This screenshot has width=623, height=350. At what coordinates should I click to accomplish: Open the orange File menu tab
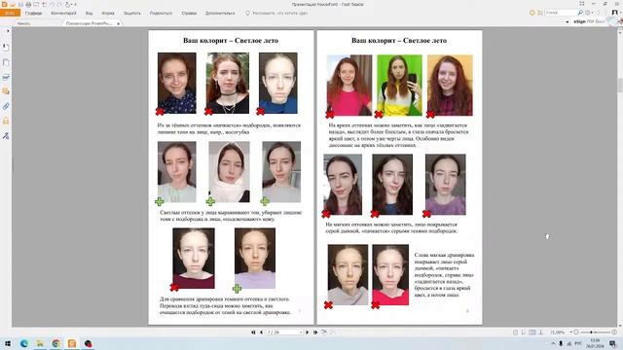tap(10, 13)
